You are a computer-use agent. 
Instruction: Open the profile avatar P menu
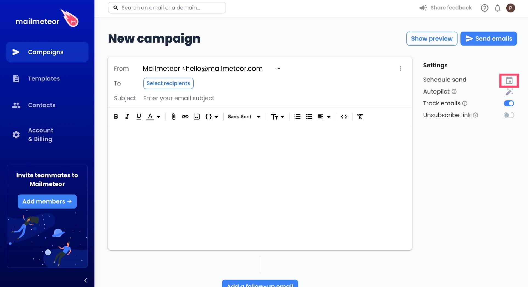[x=510, y=8]
